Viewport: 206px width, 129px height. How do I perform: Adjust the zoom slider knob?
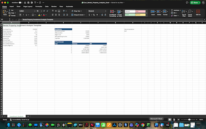(x=189, y=120)
